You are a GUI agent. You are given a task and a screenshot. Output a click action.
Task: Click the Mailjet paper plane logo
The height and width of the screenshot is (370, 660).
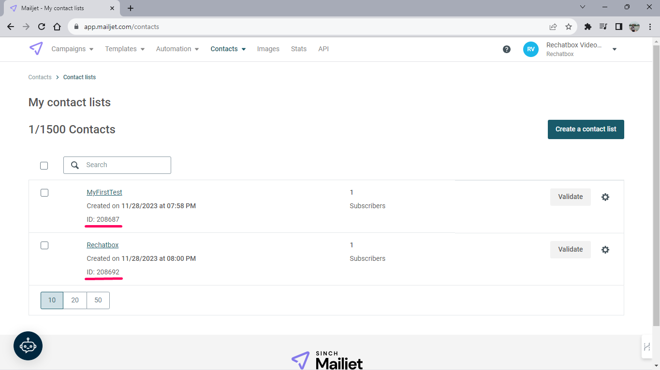36,49
